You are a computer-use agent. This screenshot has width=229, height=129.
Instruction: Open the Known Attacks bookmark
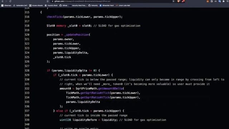[x=36, y=5]
